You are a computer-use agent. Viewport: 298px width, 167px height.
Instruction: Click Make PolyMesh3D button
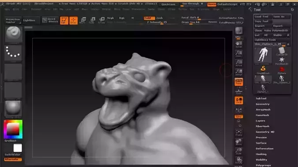pyautogui.click(x=277, y=30)
